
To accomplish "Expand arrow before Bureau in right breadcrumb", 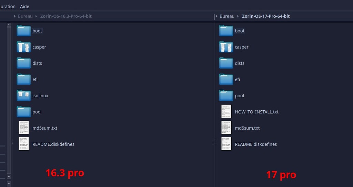I will click(x=216, y=16).
